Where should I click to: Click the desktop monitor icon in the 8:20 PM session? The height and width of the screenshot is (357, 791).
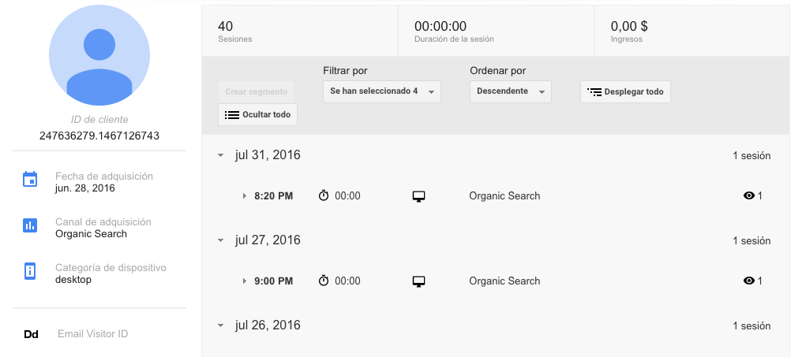coord(419,196)
